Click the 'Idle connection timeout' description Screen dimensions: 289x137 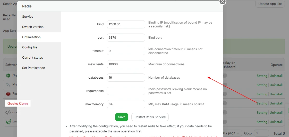(x=175, y=51)
